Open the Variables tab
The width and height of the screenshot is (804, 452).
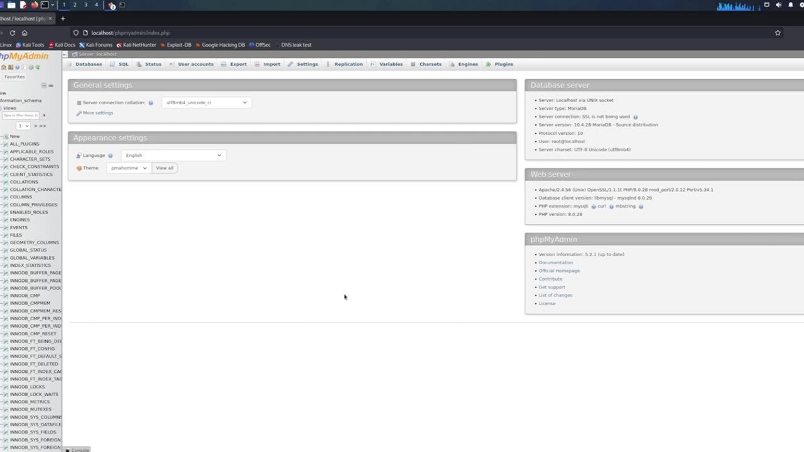point(386,64)
